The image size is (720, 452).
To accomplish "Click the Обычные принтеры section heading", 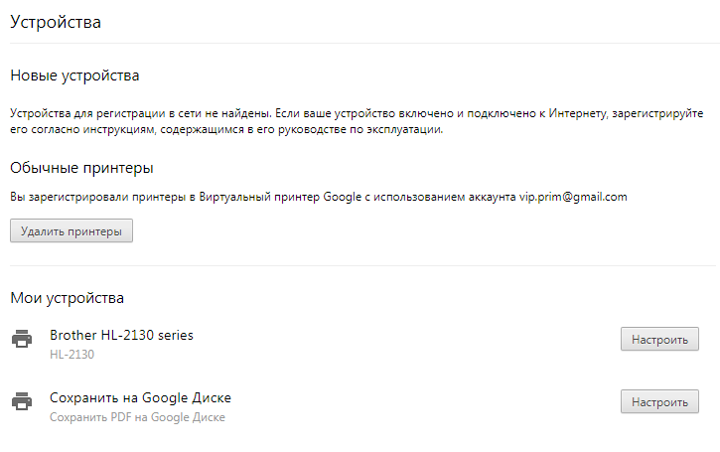I will coord(81,168).
